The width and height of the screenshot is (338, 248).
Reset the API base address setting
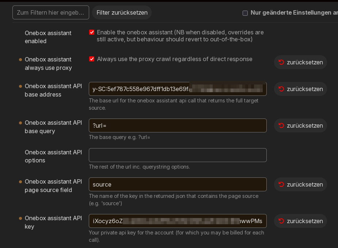point(300,89)
